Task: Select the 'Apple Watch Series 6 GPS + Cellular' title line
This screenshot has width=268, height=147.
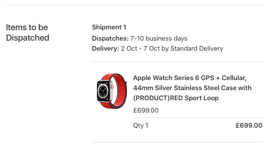Action: pos(190,78)
